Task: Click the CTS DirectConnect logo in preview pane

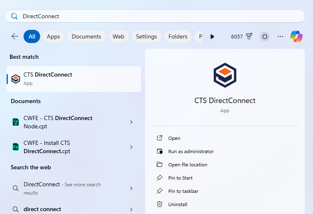Action: point(225,75)
